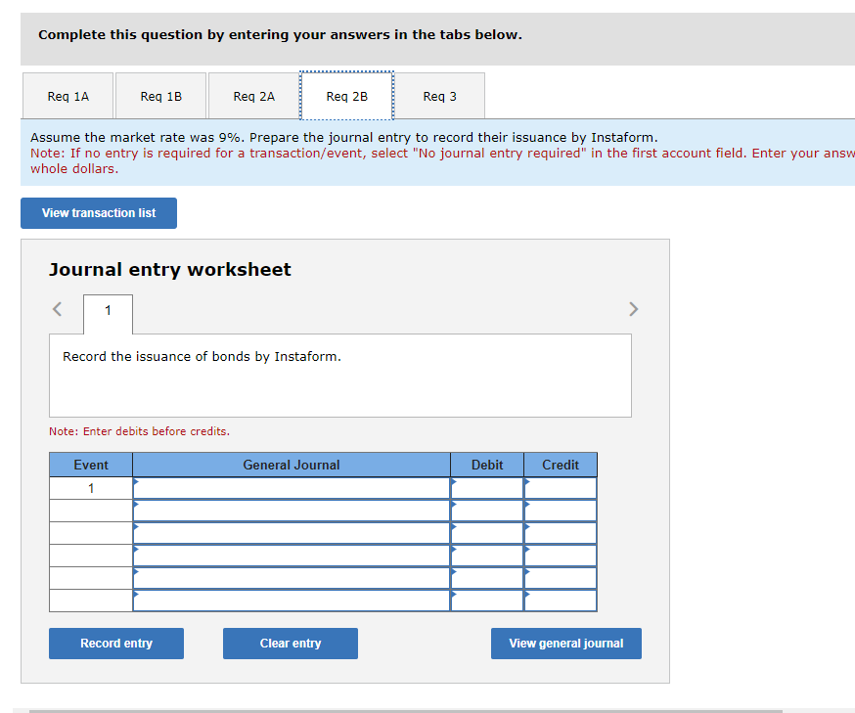
Task: Open General Journal account field, second row
Action: coord(292,511)
